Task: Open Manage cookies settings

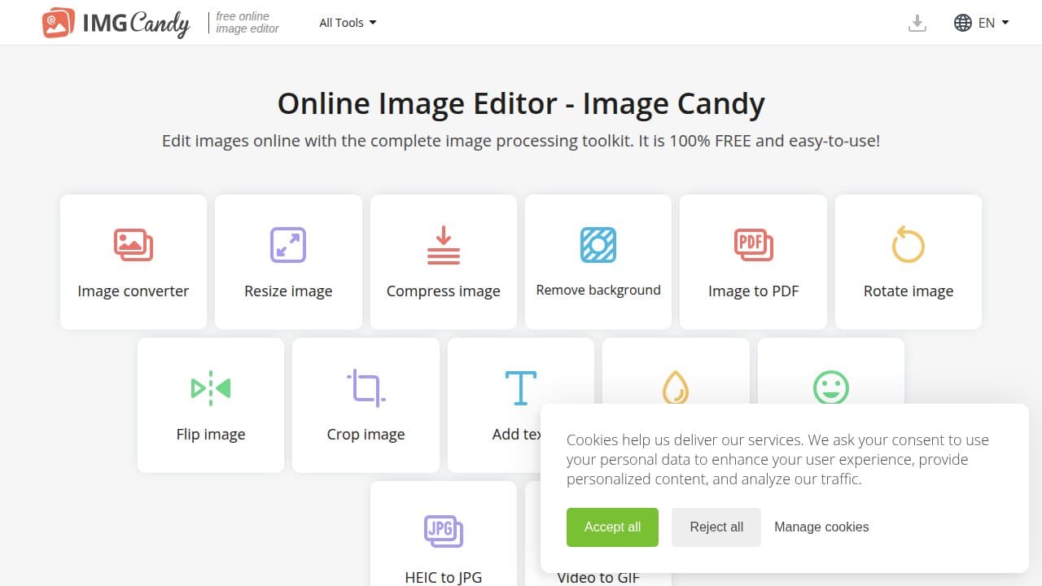Action: coord(821,527)
